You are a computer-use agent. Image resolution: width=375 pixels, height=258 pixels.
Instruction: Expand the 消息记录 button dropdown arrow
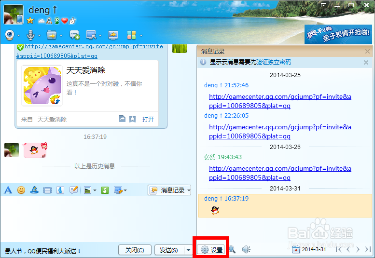click(x=189, y=190)
